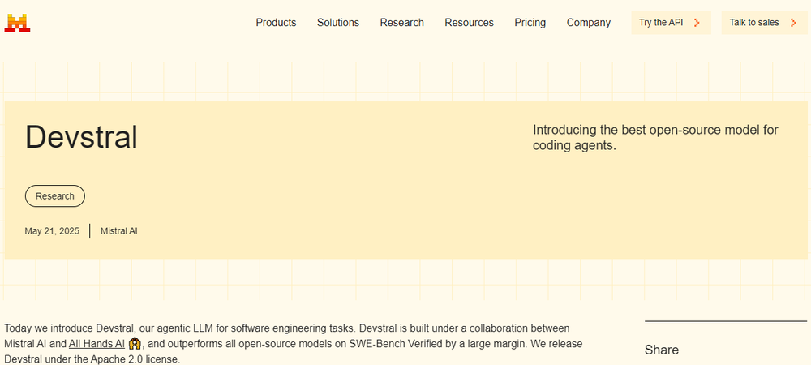The height and width of the screenshot is (365, 811).
Task: Click the Talk to sales button
Action: coord(764,23)
